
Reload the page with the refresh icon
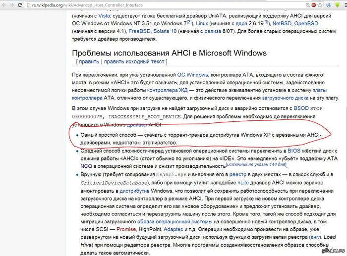tap(20, 5)
